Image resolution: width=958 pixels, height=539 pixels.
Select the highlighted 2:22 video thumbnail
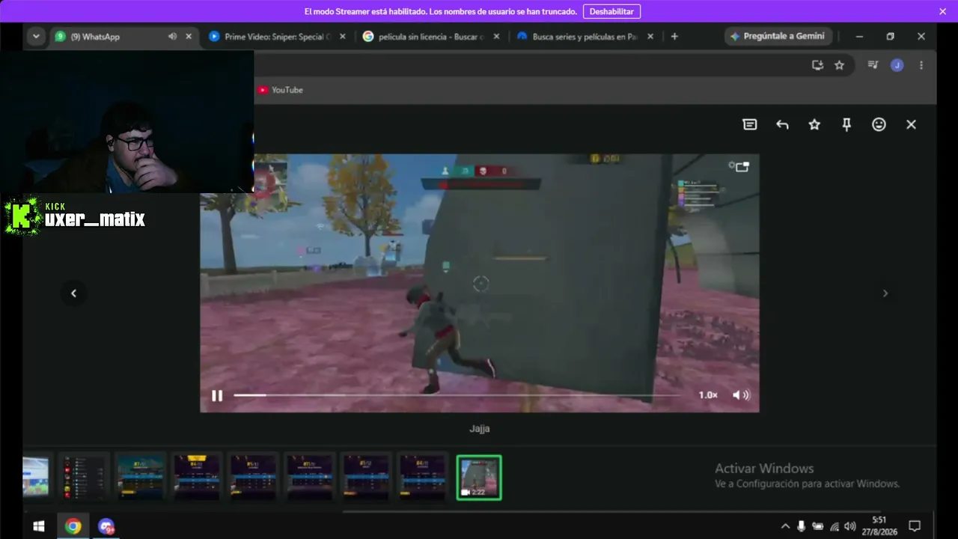479,478
